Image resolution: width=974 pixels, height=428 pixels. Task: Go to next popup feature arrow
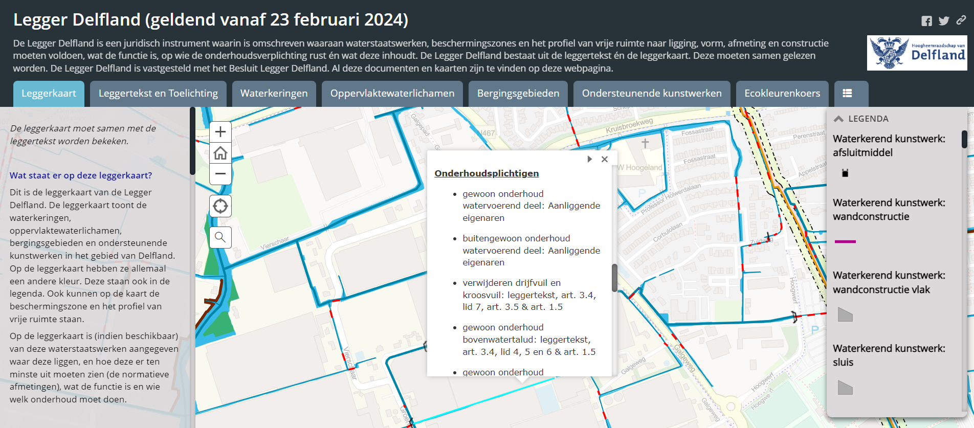589,159
